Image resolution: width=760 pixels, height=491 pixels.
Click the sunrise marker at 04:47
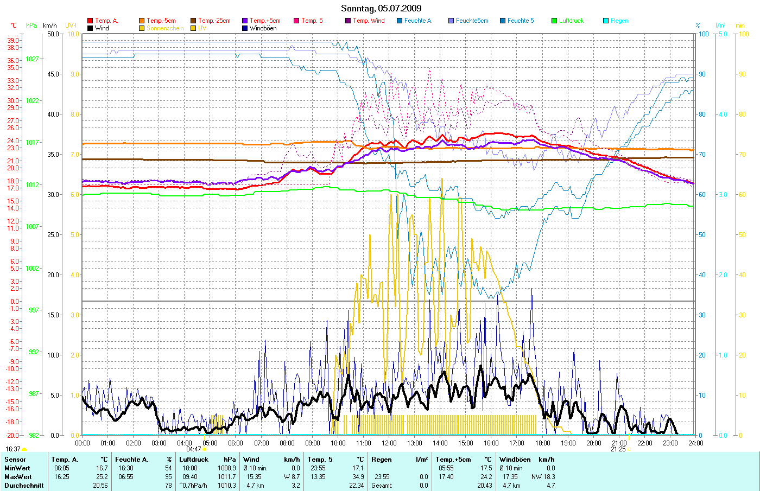[x=204, y=449]
